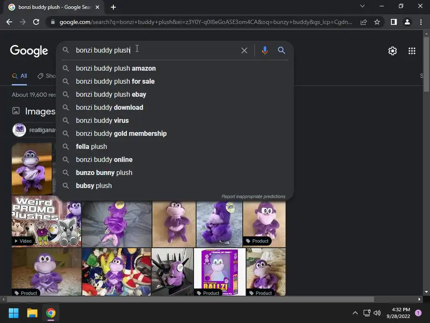This screenshot has width=430, height=323.
Task: Open Windows Start menu
Action: pos(13,313)
